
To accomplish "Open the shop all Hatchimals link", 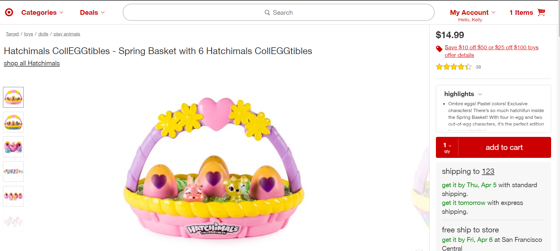I will point(32,63).
